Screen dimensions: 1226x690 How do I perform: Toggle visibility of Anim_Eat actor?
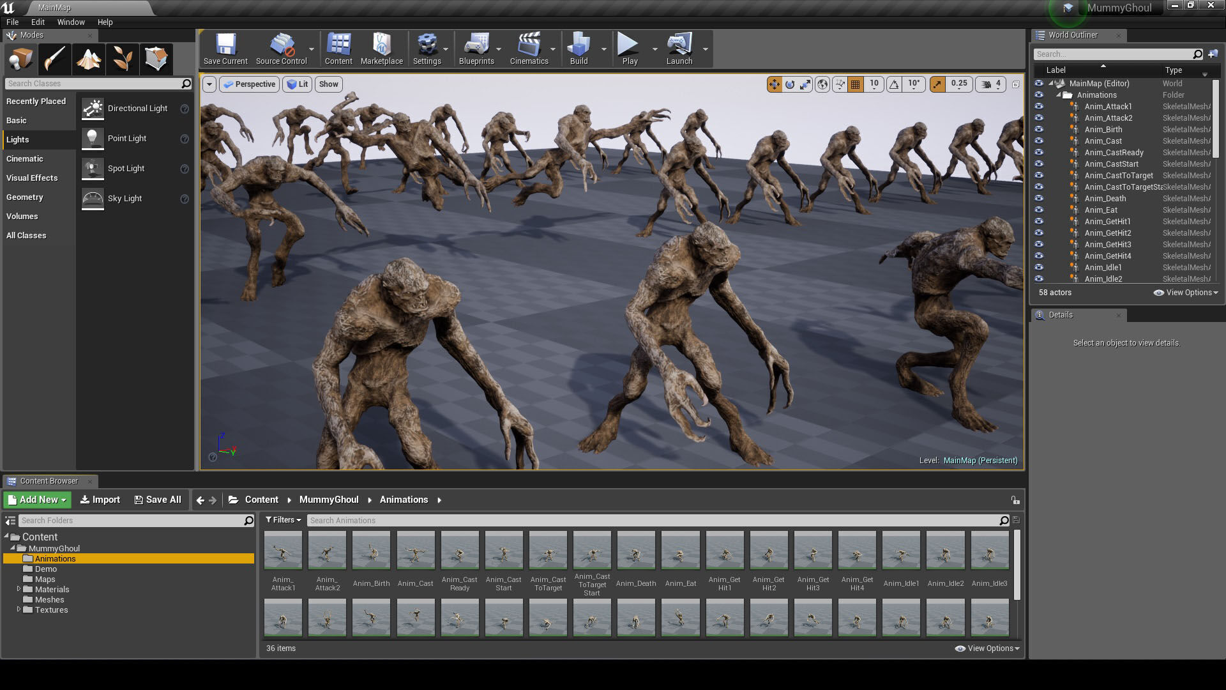[1039, 210]
